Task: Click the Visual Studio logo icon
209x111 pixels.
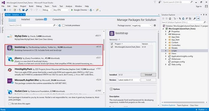Action: pyautogui.click(x=3, y=2)
